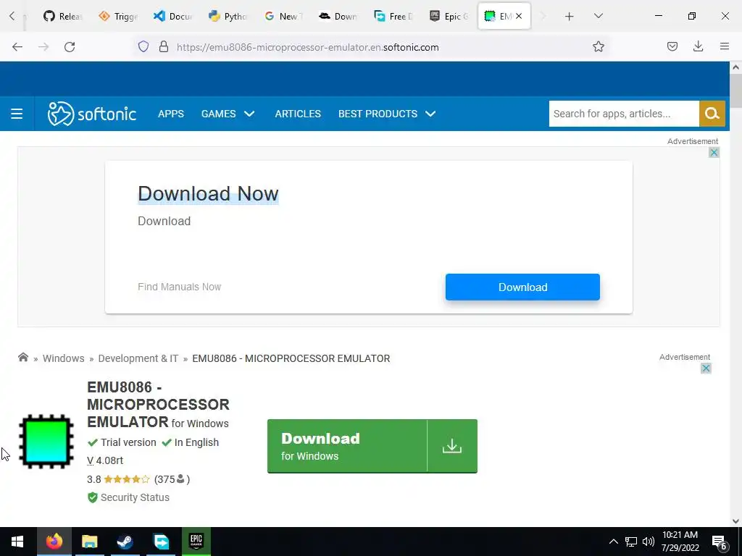Launch Steam from the taskbar
The height and width of the screenshot is (556, 742).
pos(125,542)
